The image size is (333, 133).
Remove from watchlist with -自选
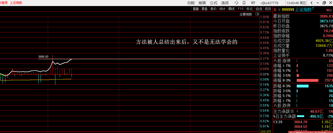click(x=258, y=9)
